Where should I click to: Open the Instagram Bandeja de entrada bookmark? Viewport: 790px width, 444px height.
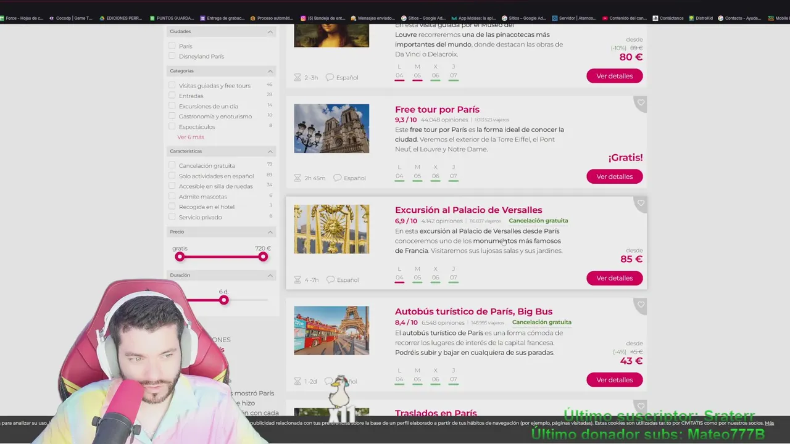click(323, 18)
